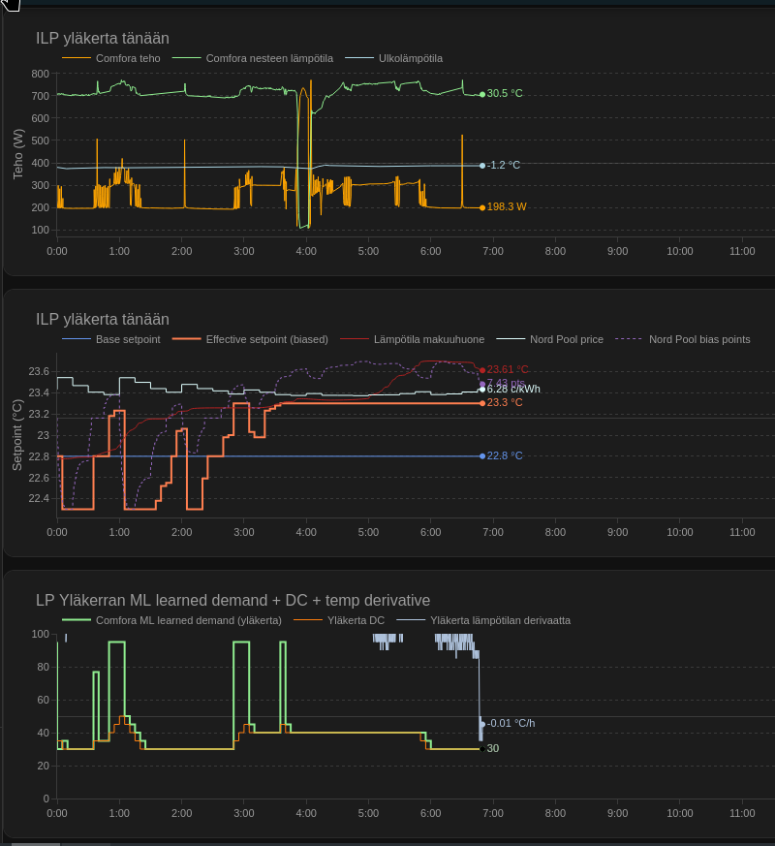Toggle Ulkolämpötila legend entry
Viewport: 775px width, 846px height.
(410, 58)
